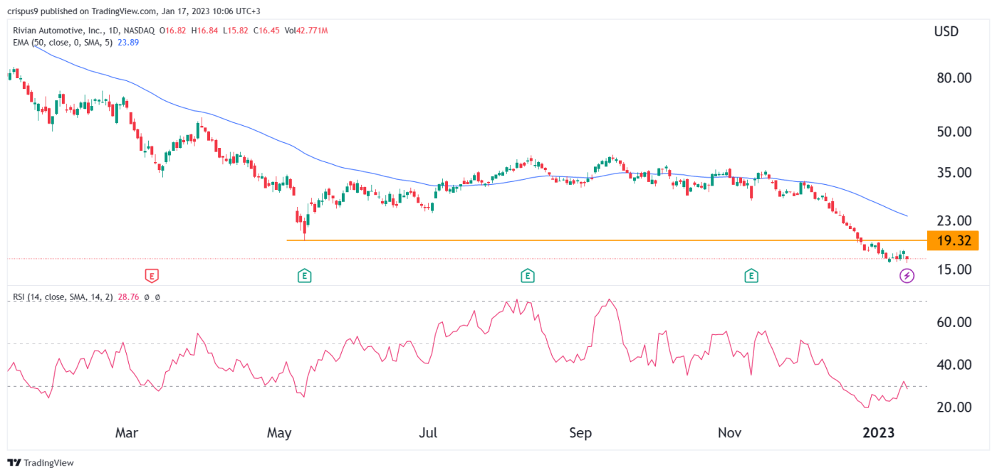This screenshot has height=475, width=997.
Task: Click the low price L15.82
Action: (237, 31)
